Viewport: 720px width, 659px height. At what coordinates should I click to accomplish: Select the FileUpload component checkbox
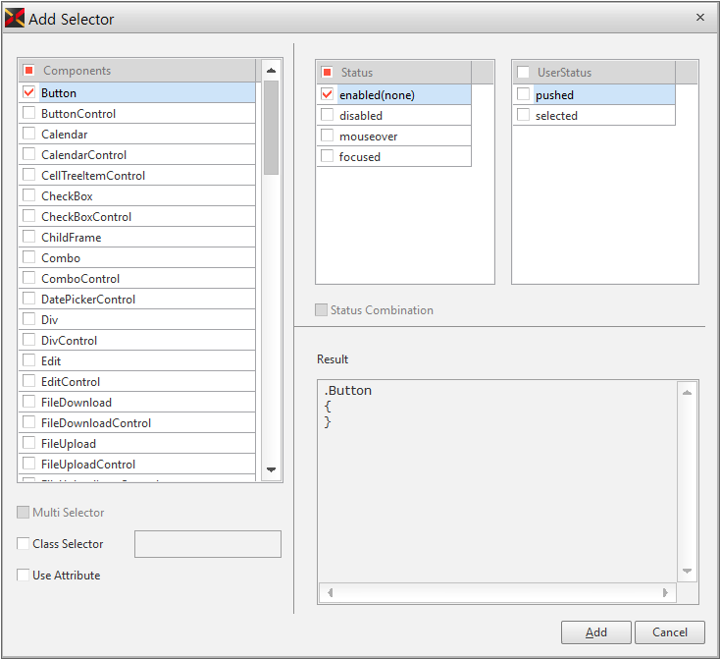[29, 443]
